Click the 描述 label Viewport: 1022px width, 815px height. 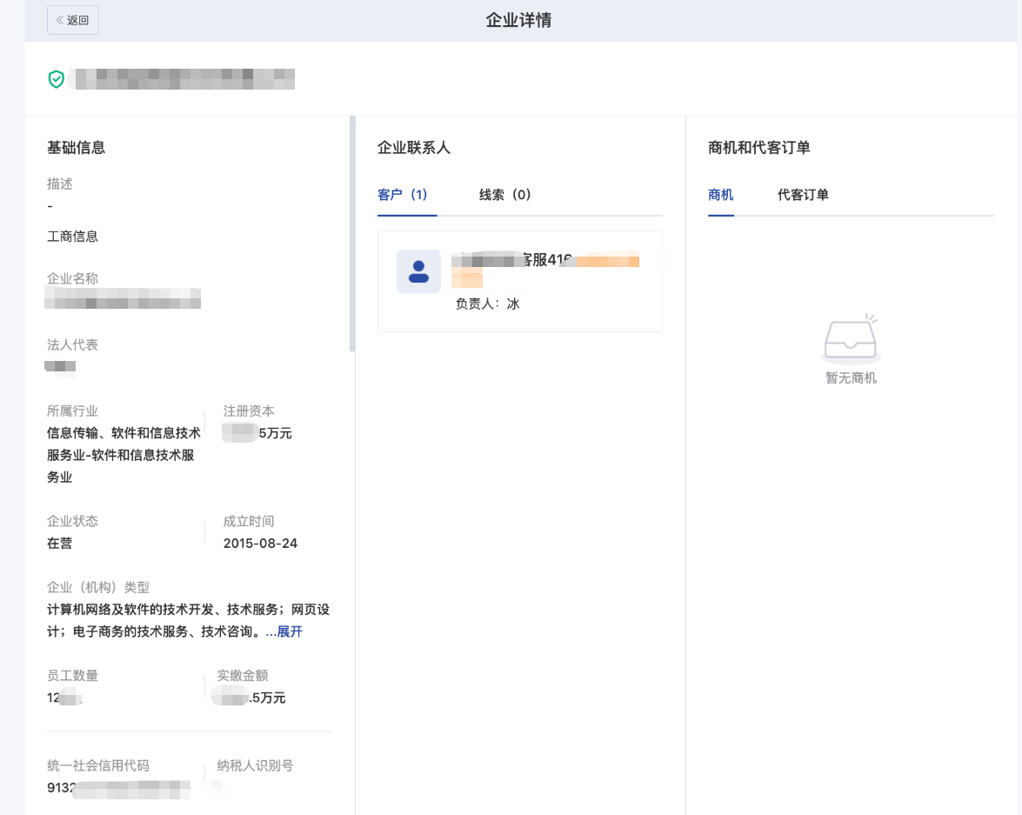pos(59,184)
